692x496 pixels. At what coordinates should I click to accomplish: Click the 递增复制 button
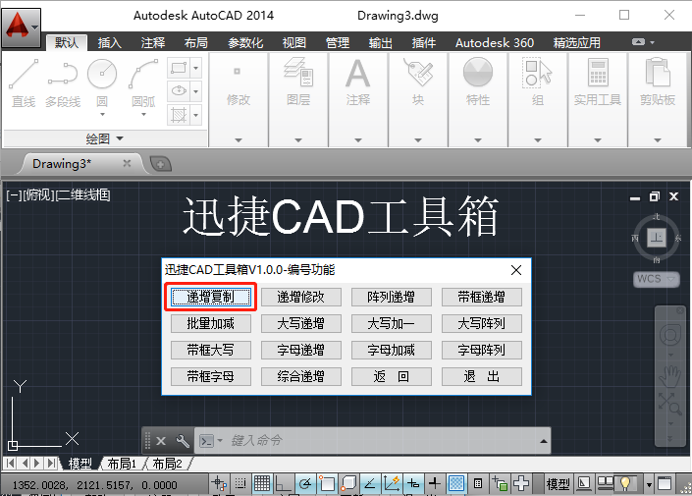pyautogui.click(x=211, y=297)
